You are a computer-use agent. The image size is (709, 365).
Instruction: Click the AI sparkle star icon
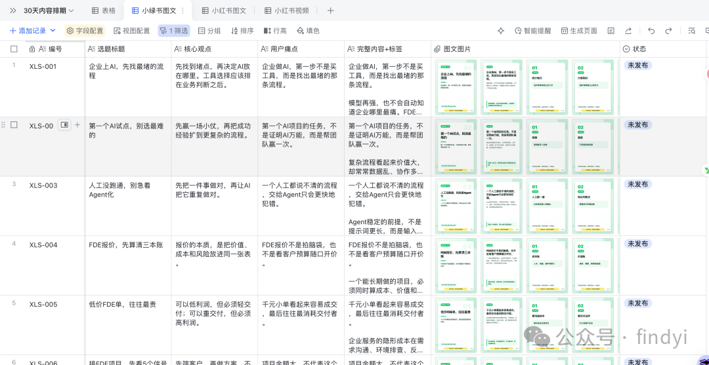[x=500, y=31]
